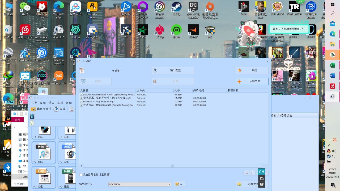
Task: Click the taskbar search icon
Action: 333,13
